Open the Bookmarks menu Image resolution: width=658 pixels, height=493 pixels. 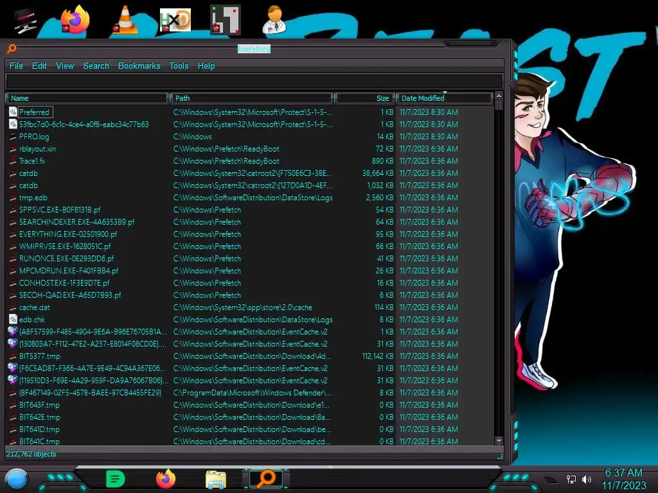[x=139, y=66]
